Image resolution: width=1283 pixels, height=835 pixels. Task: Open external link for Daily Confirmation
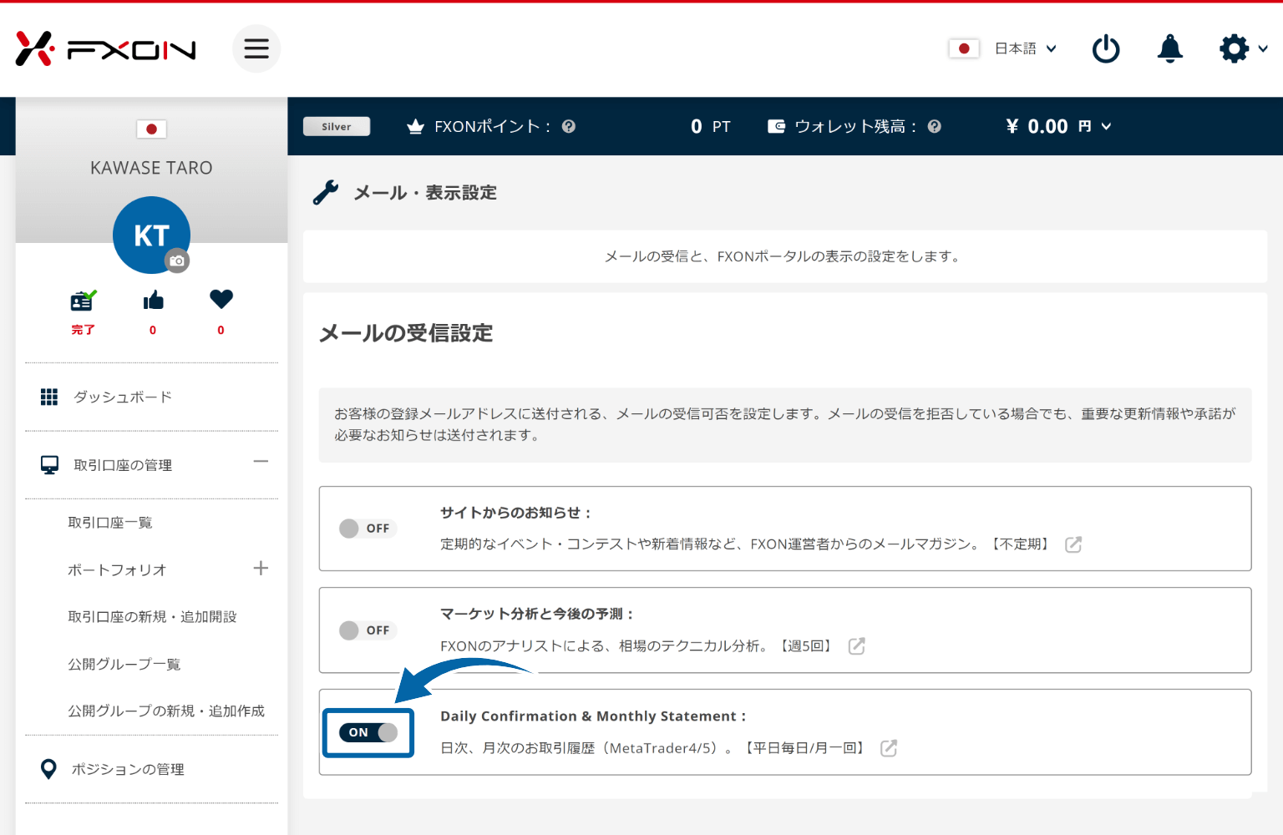pyautogui.click(x=889, y=748)
